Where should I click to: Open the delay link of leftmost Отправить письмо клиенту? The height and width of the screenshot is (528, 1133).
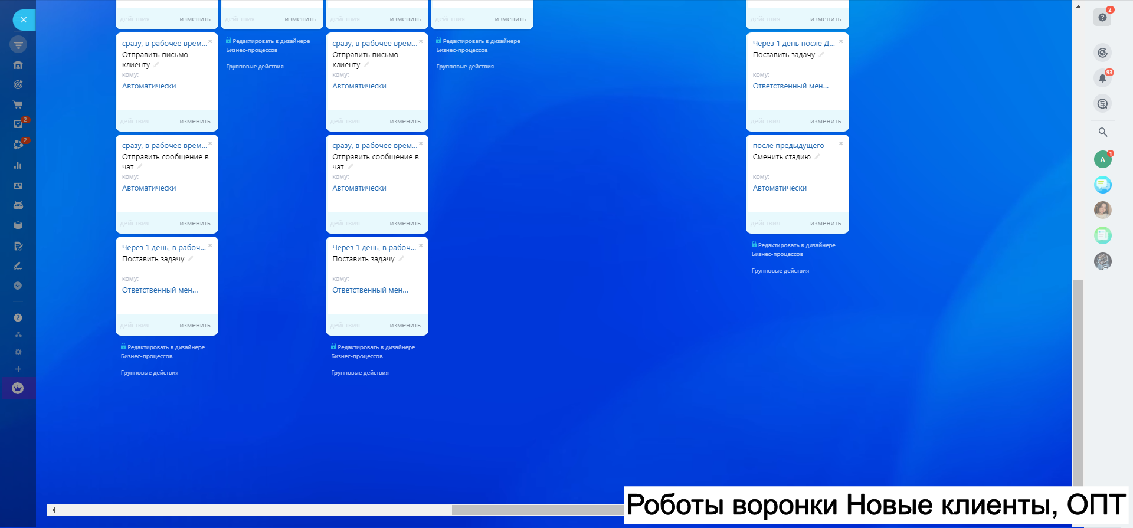click(x=165, y=44)
